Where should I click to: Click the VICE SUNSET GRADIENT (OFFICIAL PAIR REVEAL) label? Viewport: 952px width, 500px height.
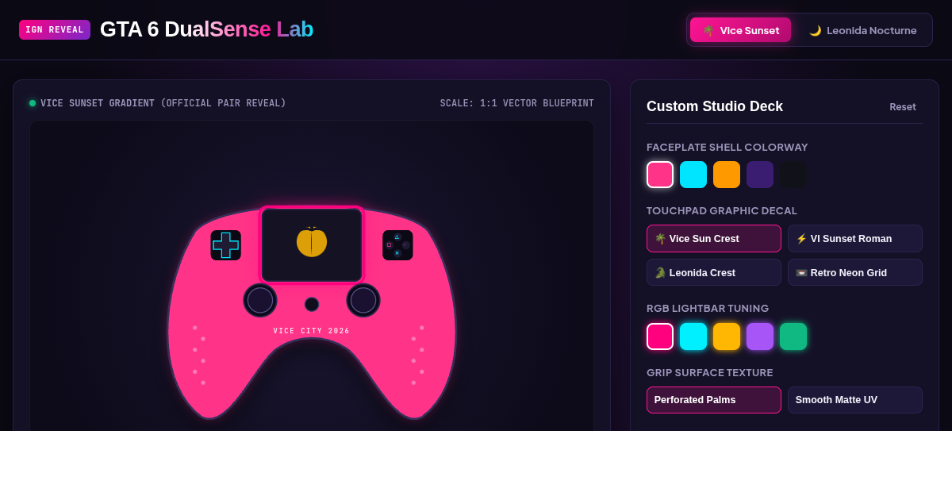click(x=163, y=103)
